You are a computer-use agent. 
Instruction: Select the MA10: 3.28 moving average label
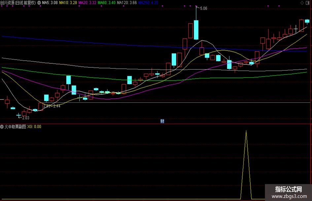tap(68, 3)
